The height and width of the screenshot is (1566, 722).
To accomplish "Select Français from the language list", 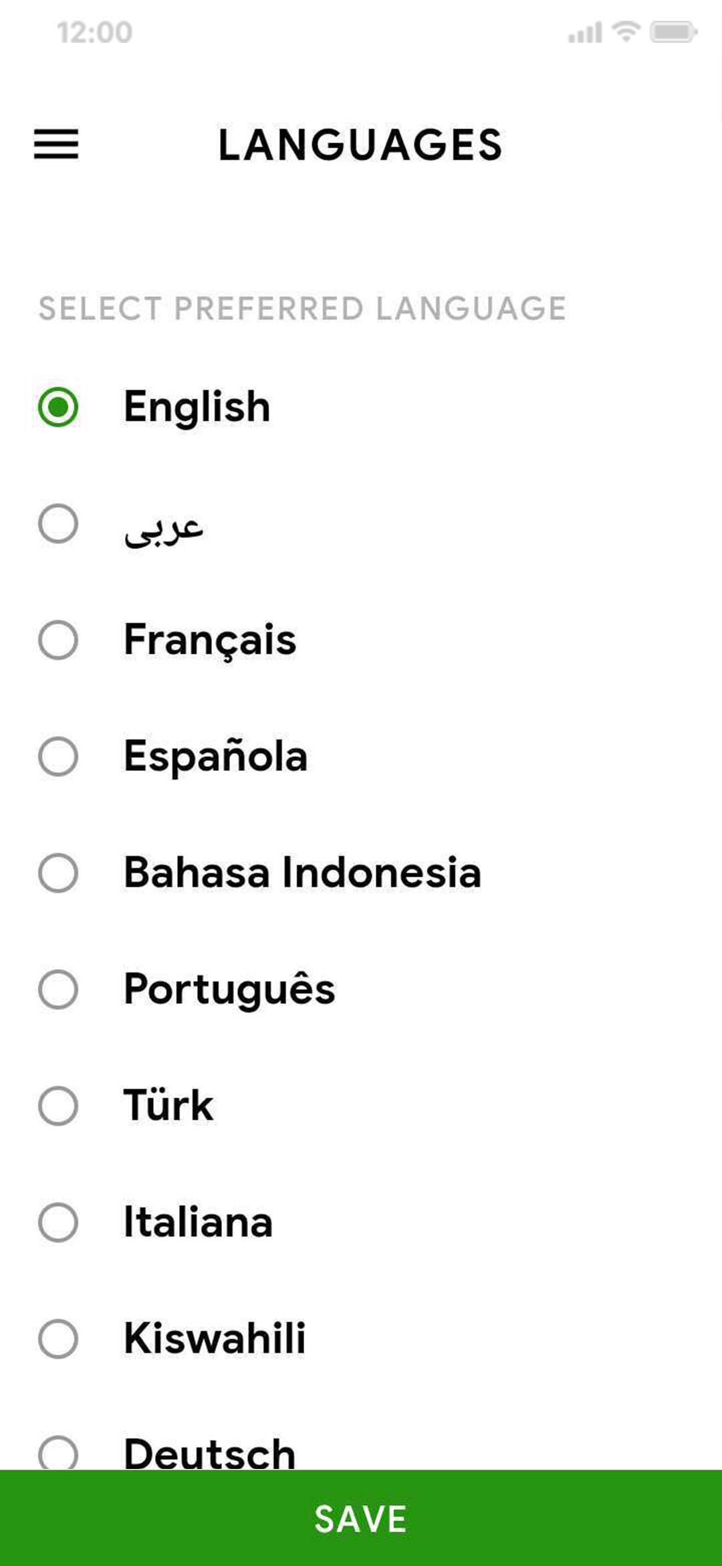I will pos(59,639).
